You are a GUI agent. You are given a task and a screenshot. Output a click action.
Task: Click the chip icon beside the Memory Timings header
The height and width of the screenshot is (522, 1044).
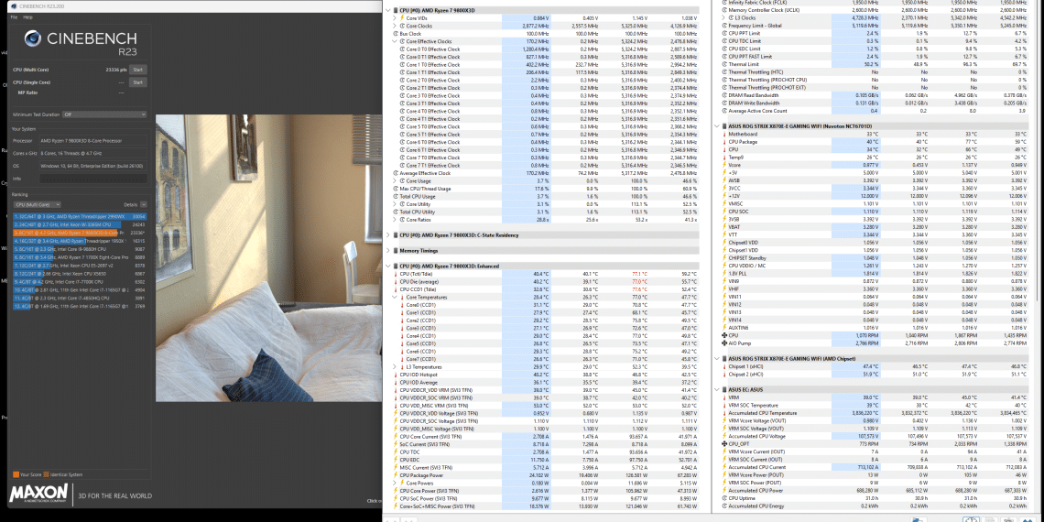coord(397,250)
